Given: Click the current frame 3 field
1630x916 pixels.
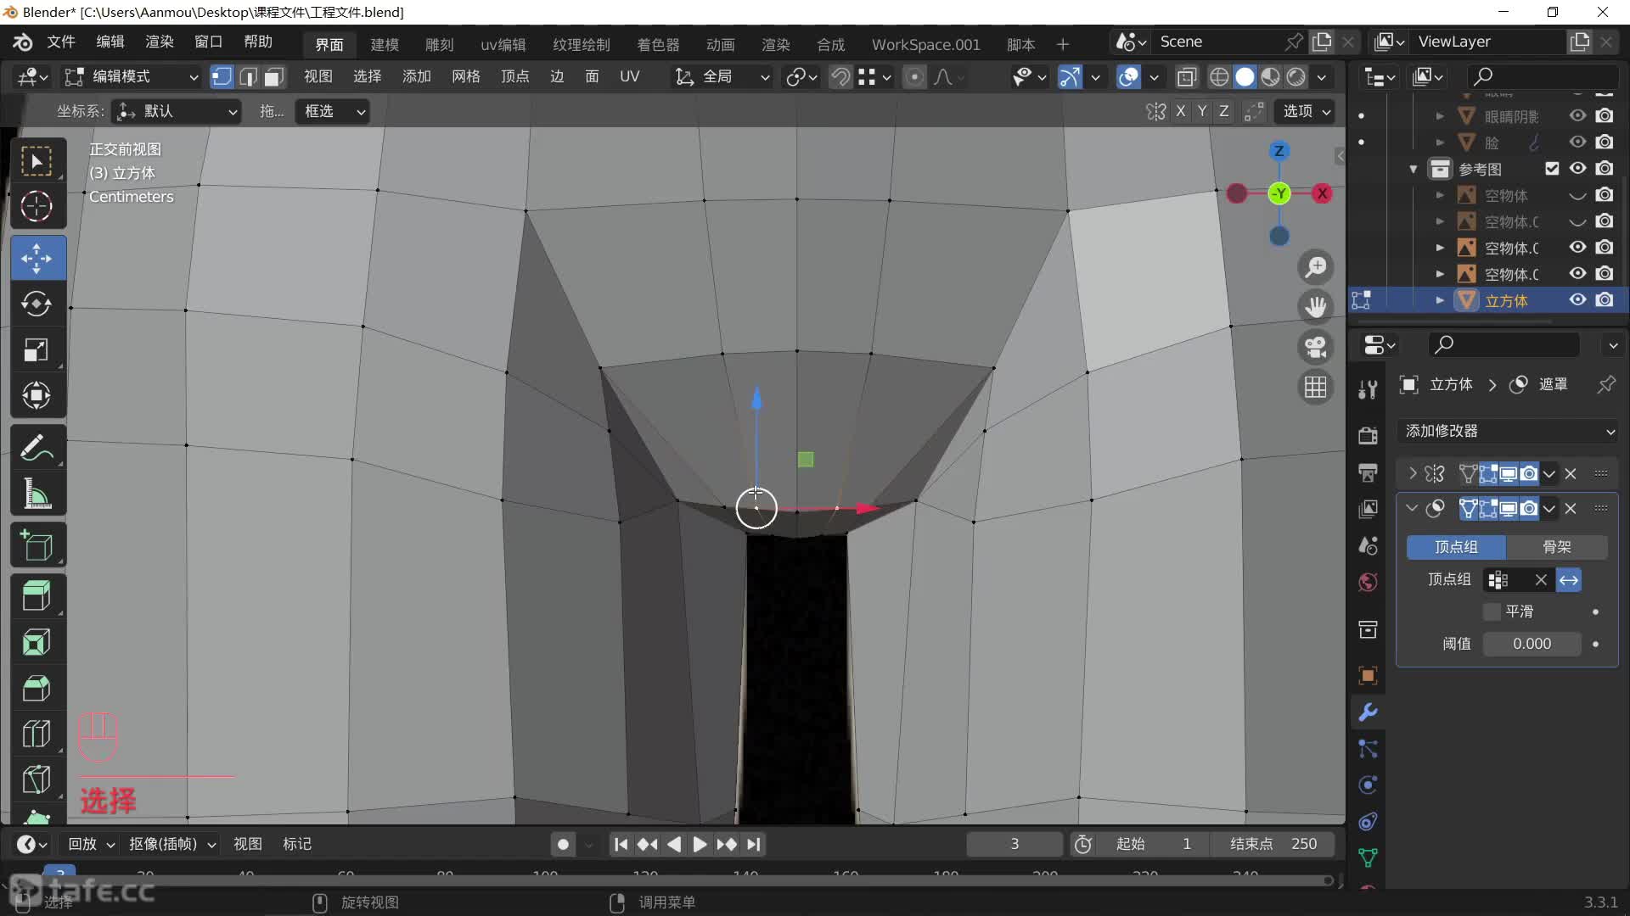Looking at the screenshot, I should [1015, 844].
